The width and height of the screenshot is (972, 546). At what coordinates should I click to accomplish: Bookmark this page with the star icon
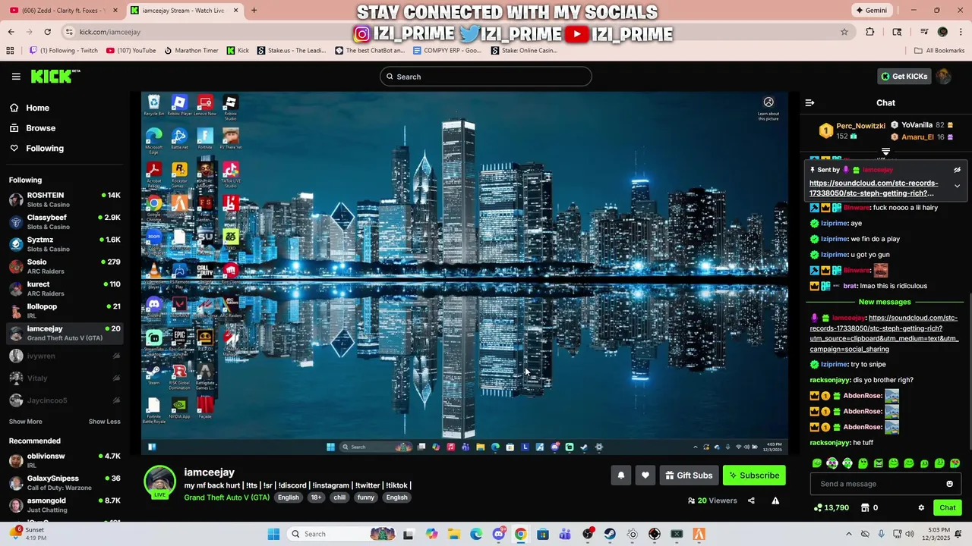(x=844, y=32)
